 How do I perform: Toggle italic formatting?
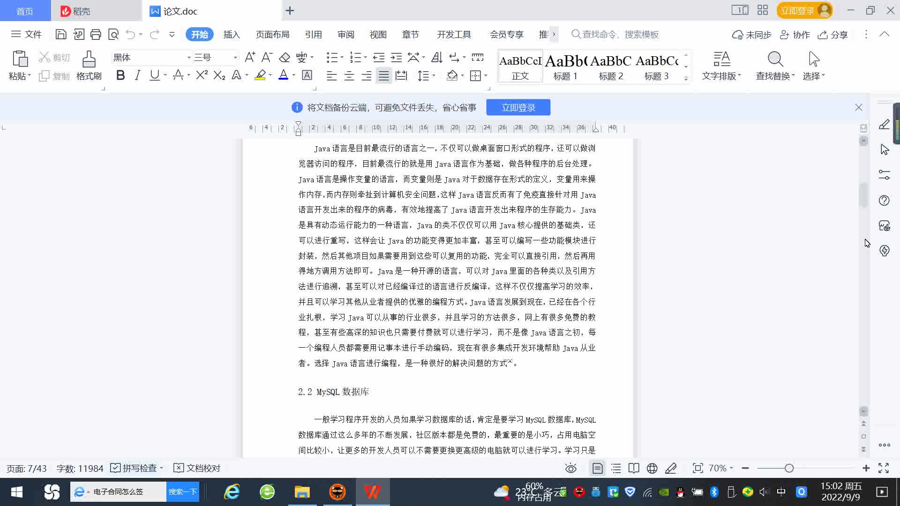(x=137, y=75)
